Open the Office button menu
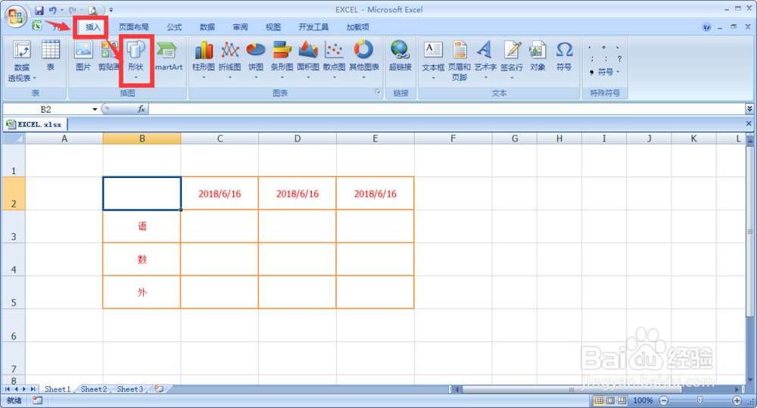The image size is (757, 408). tap(15, 16)
